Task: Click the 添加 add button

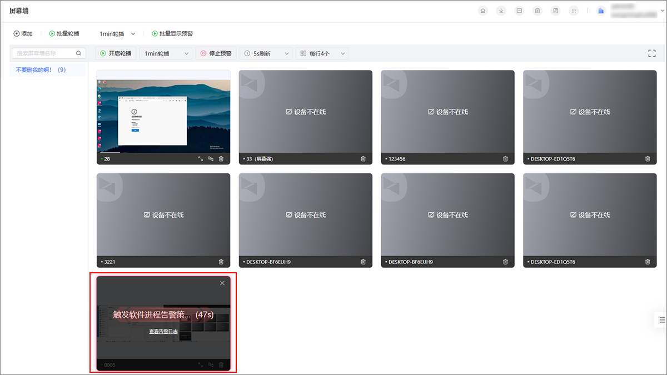Action: pos(23,34)
